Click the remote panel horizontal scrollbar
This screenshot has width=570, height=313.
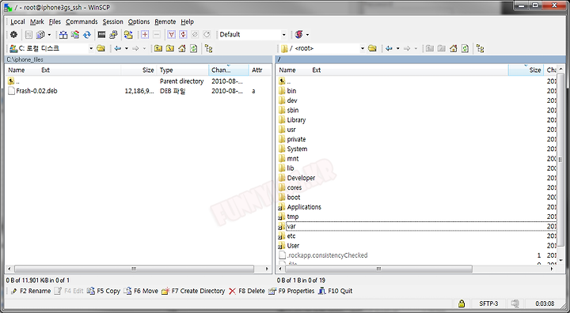click(x=378, y=269)
